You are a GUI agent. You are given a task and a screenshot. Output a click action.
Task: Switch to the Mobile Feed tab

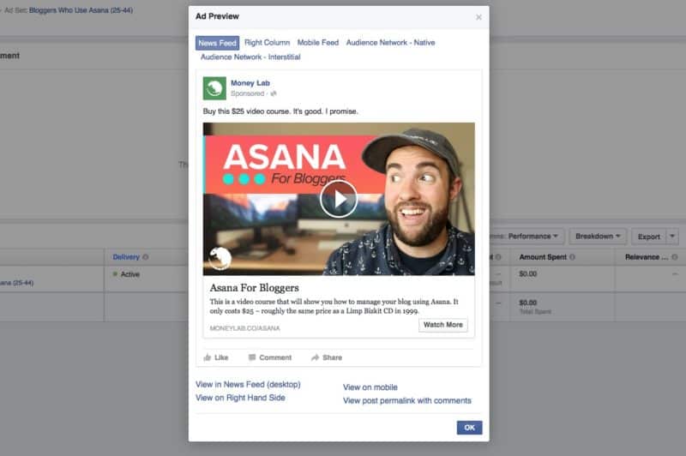[x=318, y=42]
